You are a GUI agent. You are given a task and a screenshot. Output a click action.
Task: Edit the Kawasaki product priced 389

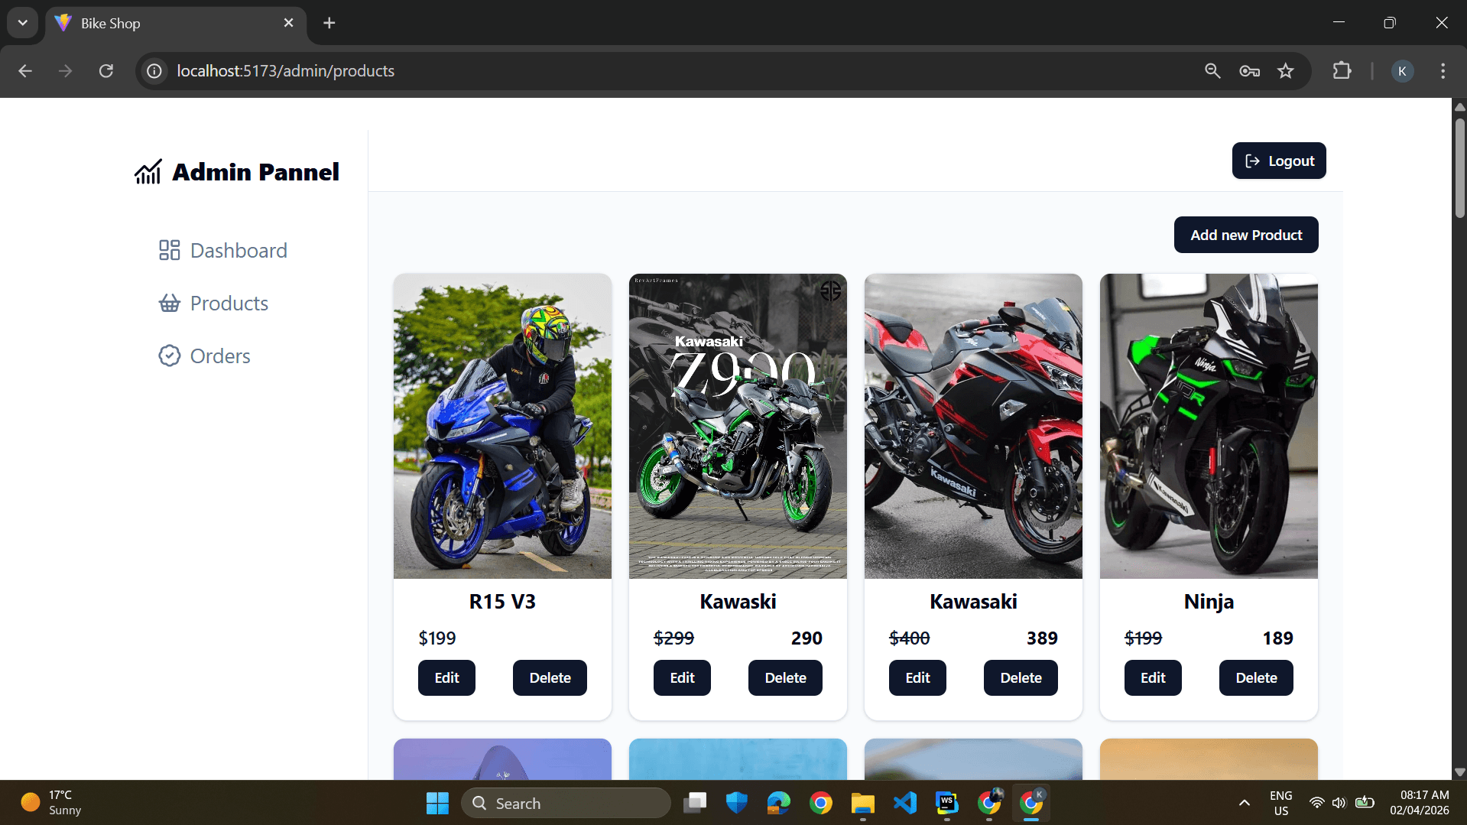[917, 677]
